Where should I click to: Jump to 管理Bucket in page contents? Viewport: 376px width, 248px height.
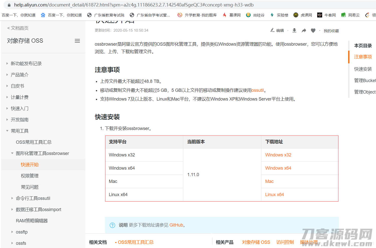point(365,81)
